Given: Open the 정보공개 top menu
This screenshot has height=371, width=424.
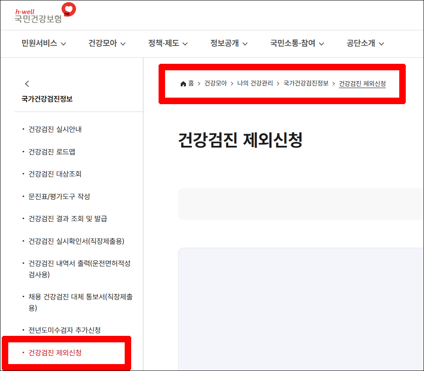Looking at the screenshot, I should click(225, 43).
